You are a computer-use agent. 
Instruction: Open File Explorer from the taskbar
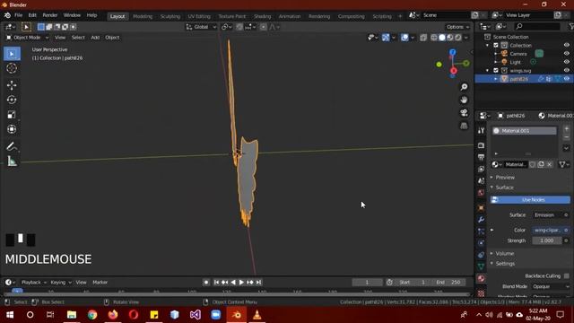(x=72, y=315)
